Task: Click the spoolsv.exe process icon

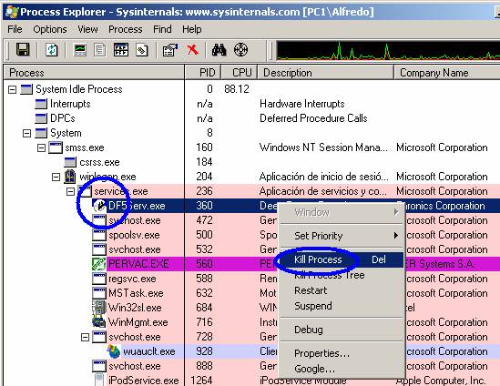Action: 99,235
